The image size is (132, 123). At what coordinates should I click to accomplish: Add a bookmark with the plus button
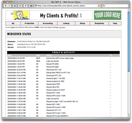(26, 6)
